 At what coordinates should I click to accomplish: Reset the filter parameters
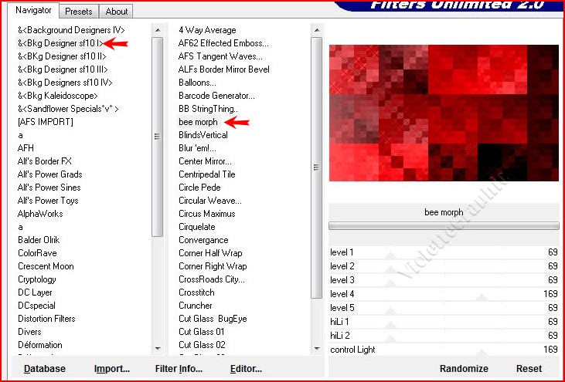pyautogui.click(x=529, y=369)
